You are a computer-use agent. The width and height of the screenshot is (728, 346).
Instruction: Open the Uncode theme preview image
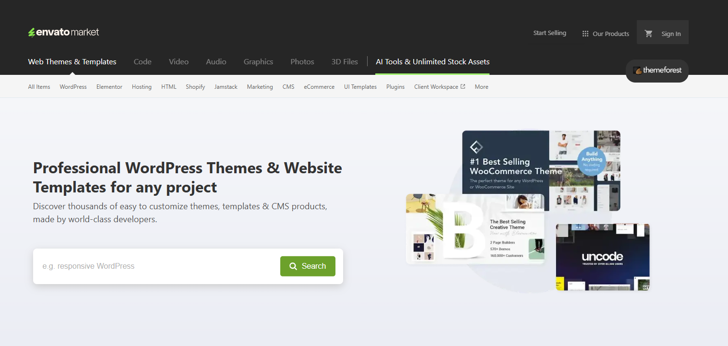click(x=603, y=257)
